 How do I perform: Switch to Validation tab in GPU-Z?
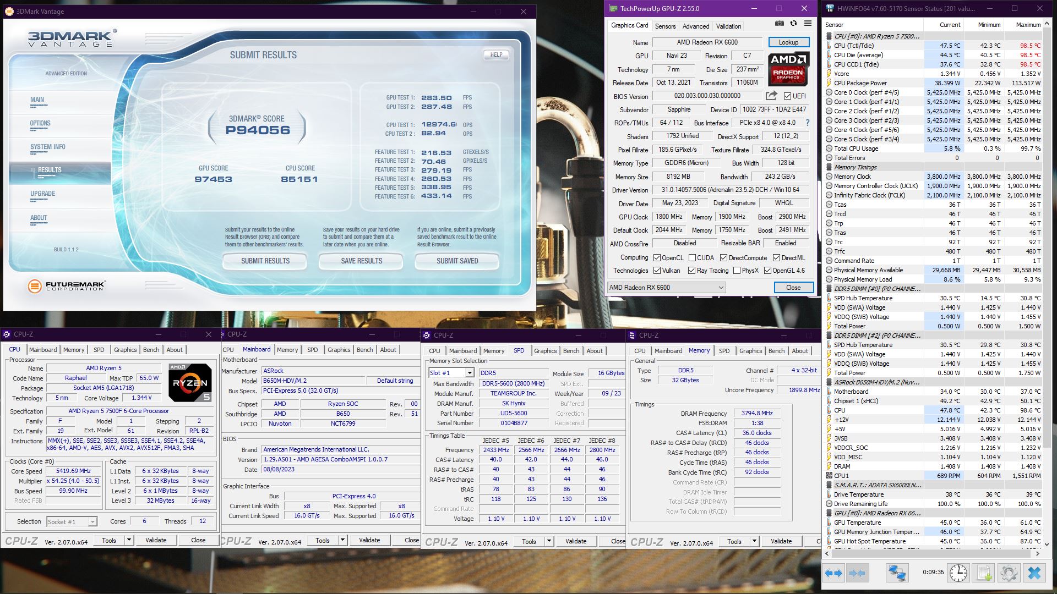pyautogui.click(x=728, y=26)
